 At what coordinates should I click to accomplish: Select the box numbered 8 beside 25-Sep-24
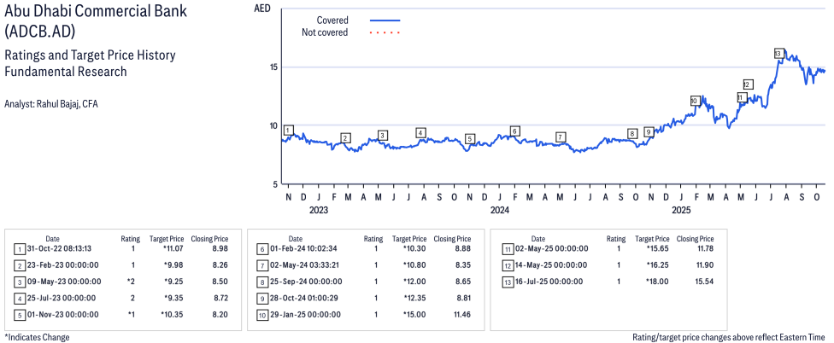262,281
